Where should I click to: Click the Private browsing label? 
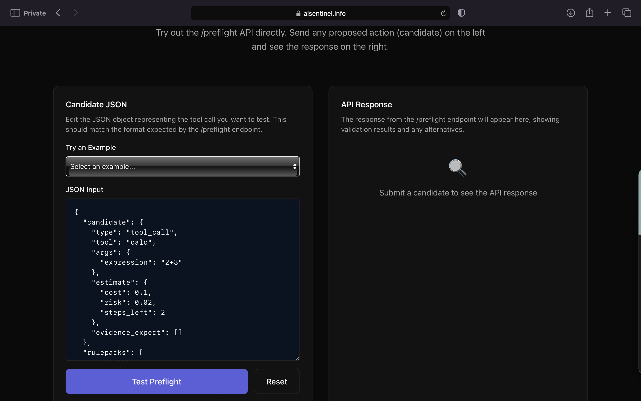tap(35, 13)
